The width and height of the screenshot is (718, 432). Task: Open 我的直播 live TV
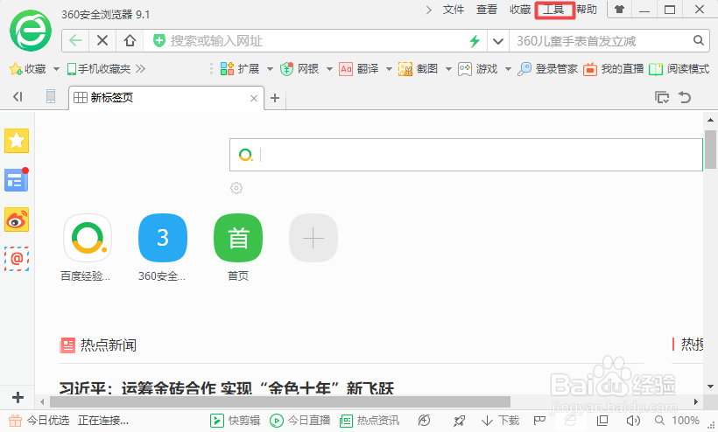(614, 69)
